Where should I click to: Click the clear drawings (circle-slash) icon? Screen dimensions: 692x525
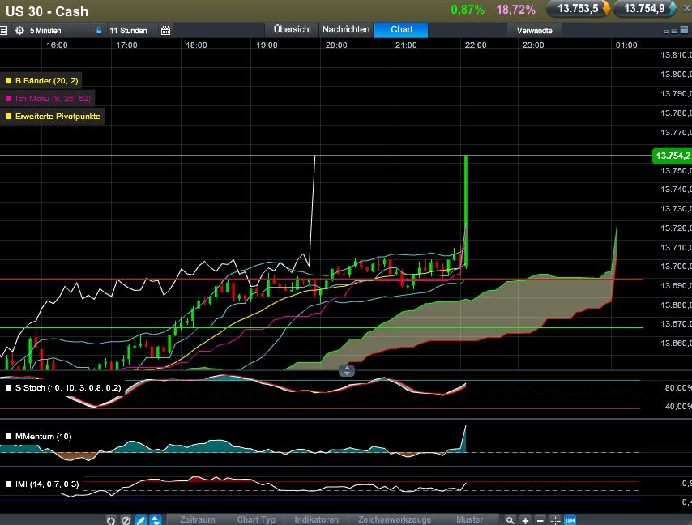126,520
